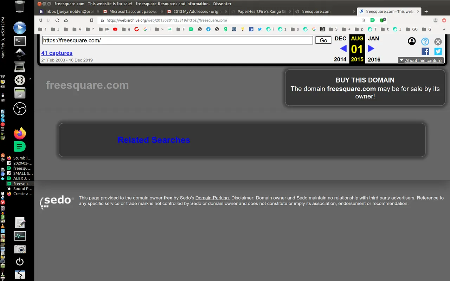Jump to DEC 2014 capture
This screenshot has width=450, height=281.
(340, 49)
